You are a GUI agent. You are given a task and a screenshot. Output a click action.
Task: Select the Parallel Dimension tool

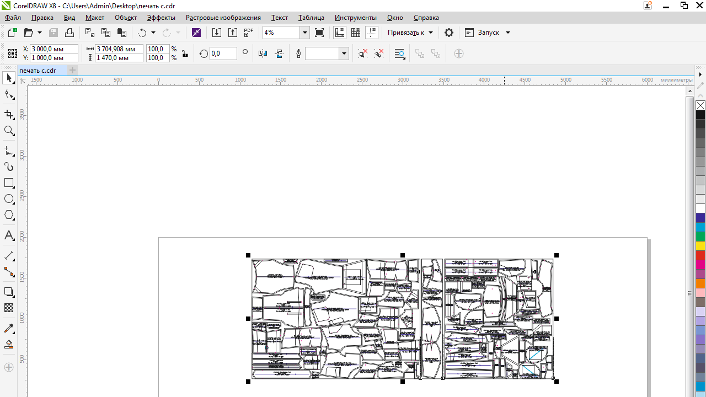coord(9,256)
